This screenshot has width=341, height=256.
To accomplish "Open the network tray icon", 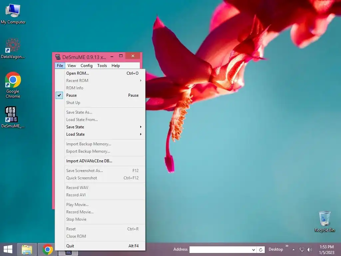I will pos(302,249).
